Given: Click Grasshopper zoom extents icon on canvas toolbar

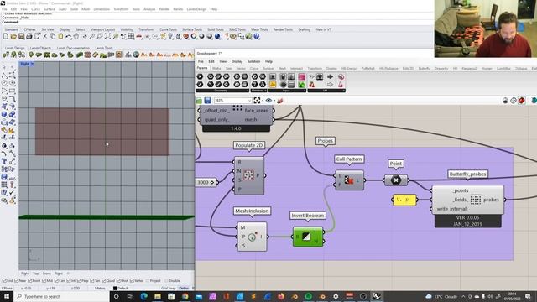Looking at the screenshot, I should pos(257,101).
